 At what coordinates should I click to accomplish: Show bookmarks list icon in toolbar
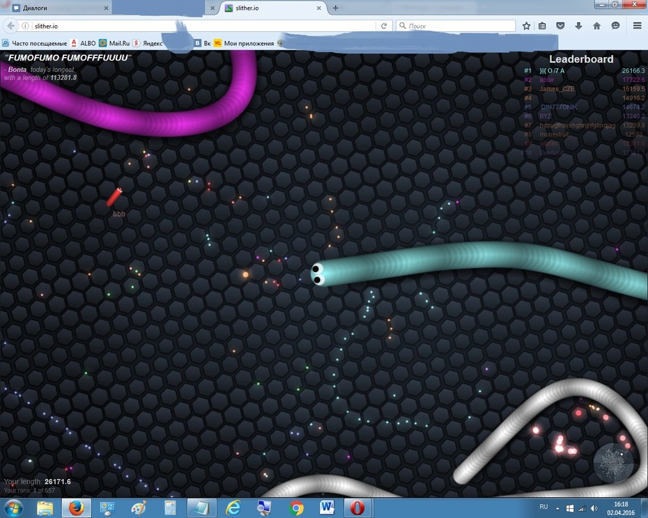(x=542, y=26)
